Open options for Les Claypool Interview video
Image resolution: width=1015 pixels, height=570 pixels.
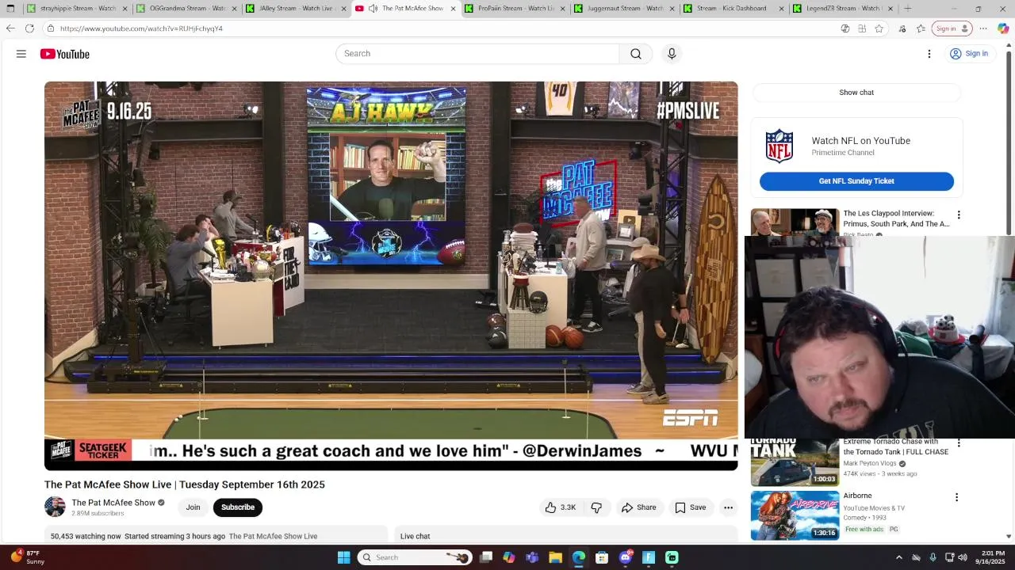(x=959, y=215)
